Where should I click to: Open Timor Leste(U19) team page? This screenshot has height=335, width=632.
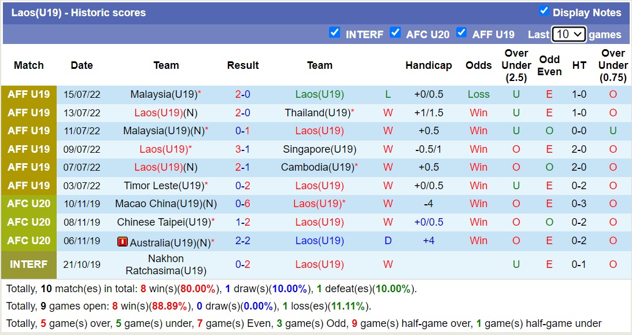(164, 186)
